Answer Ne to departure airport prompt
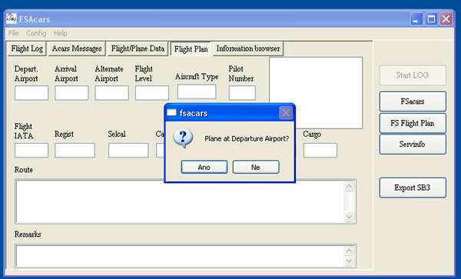This screenshot has width=461, height=279. pyautogui.click(x=256, y=167)
